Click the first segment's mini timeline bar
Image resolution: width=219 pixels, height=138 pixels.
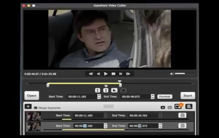[x=116, y=119]
